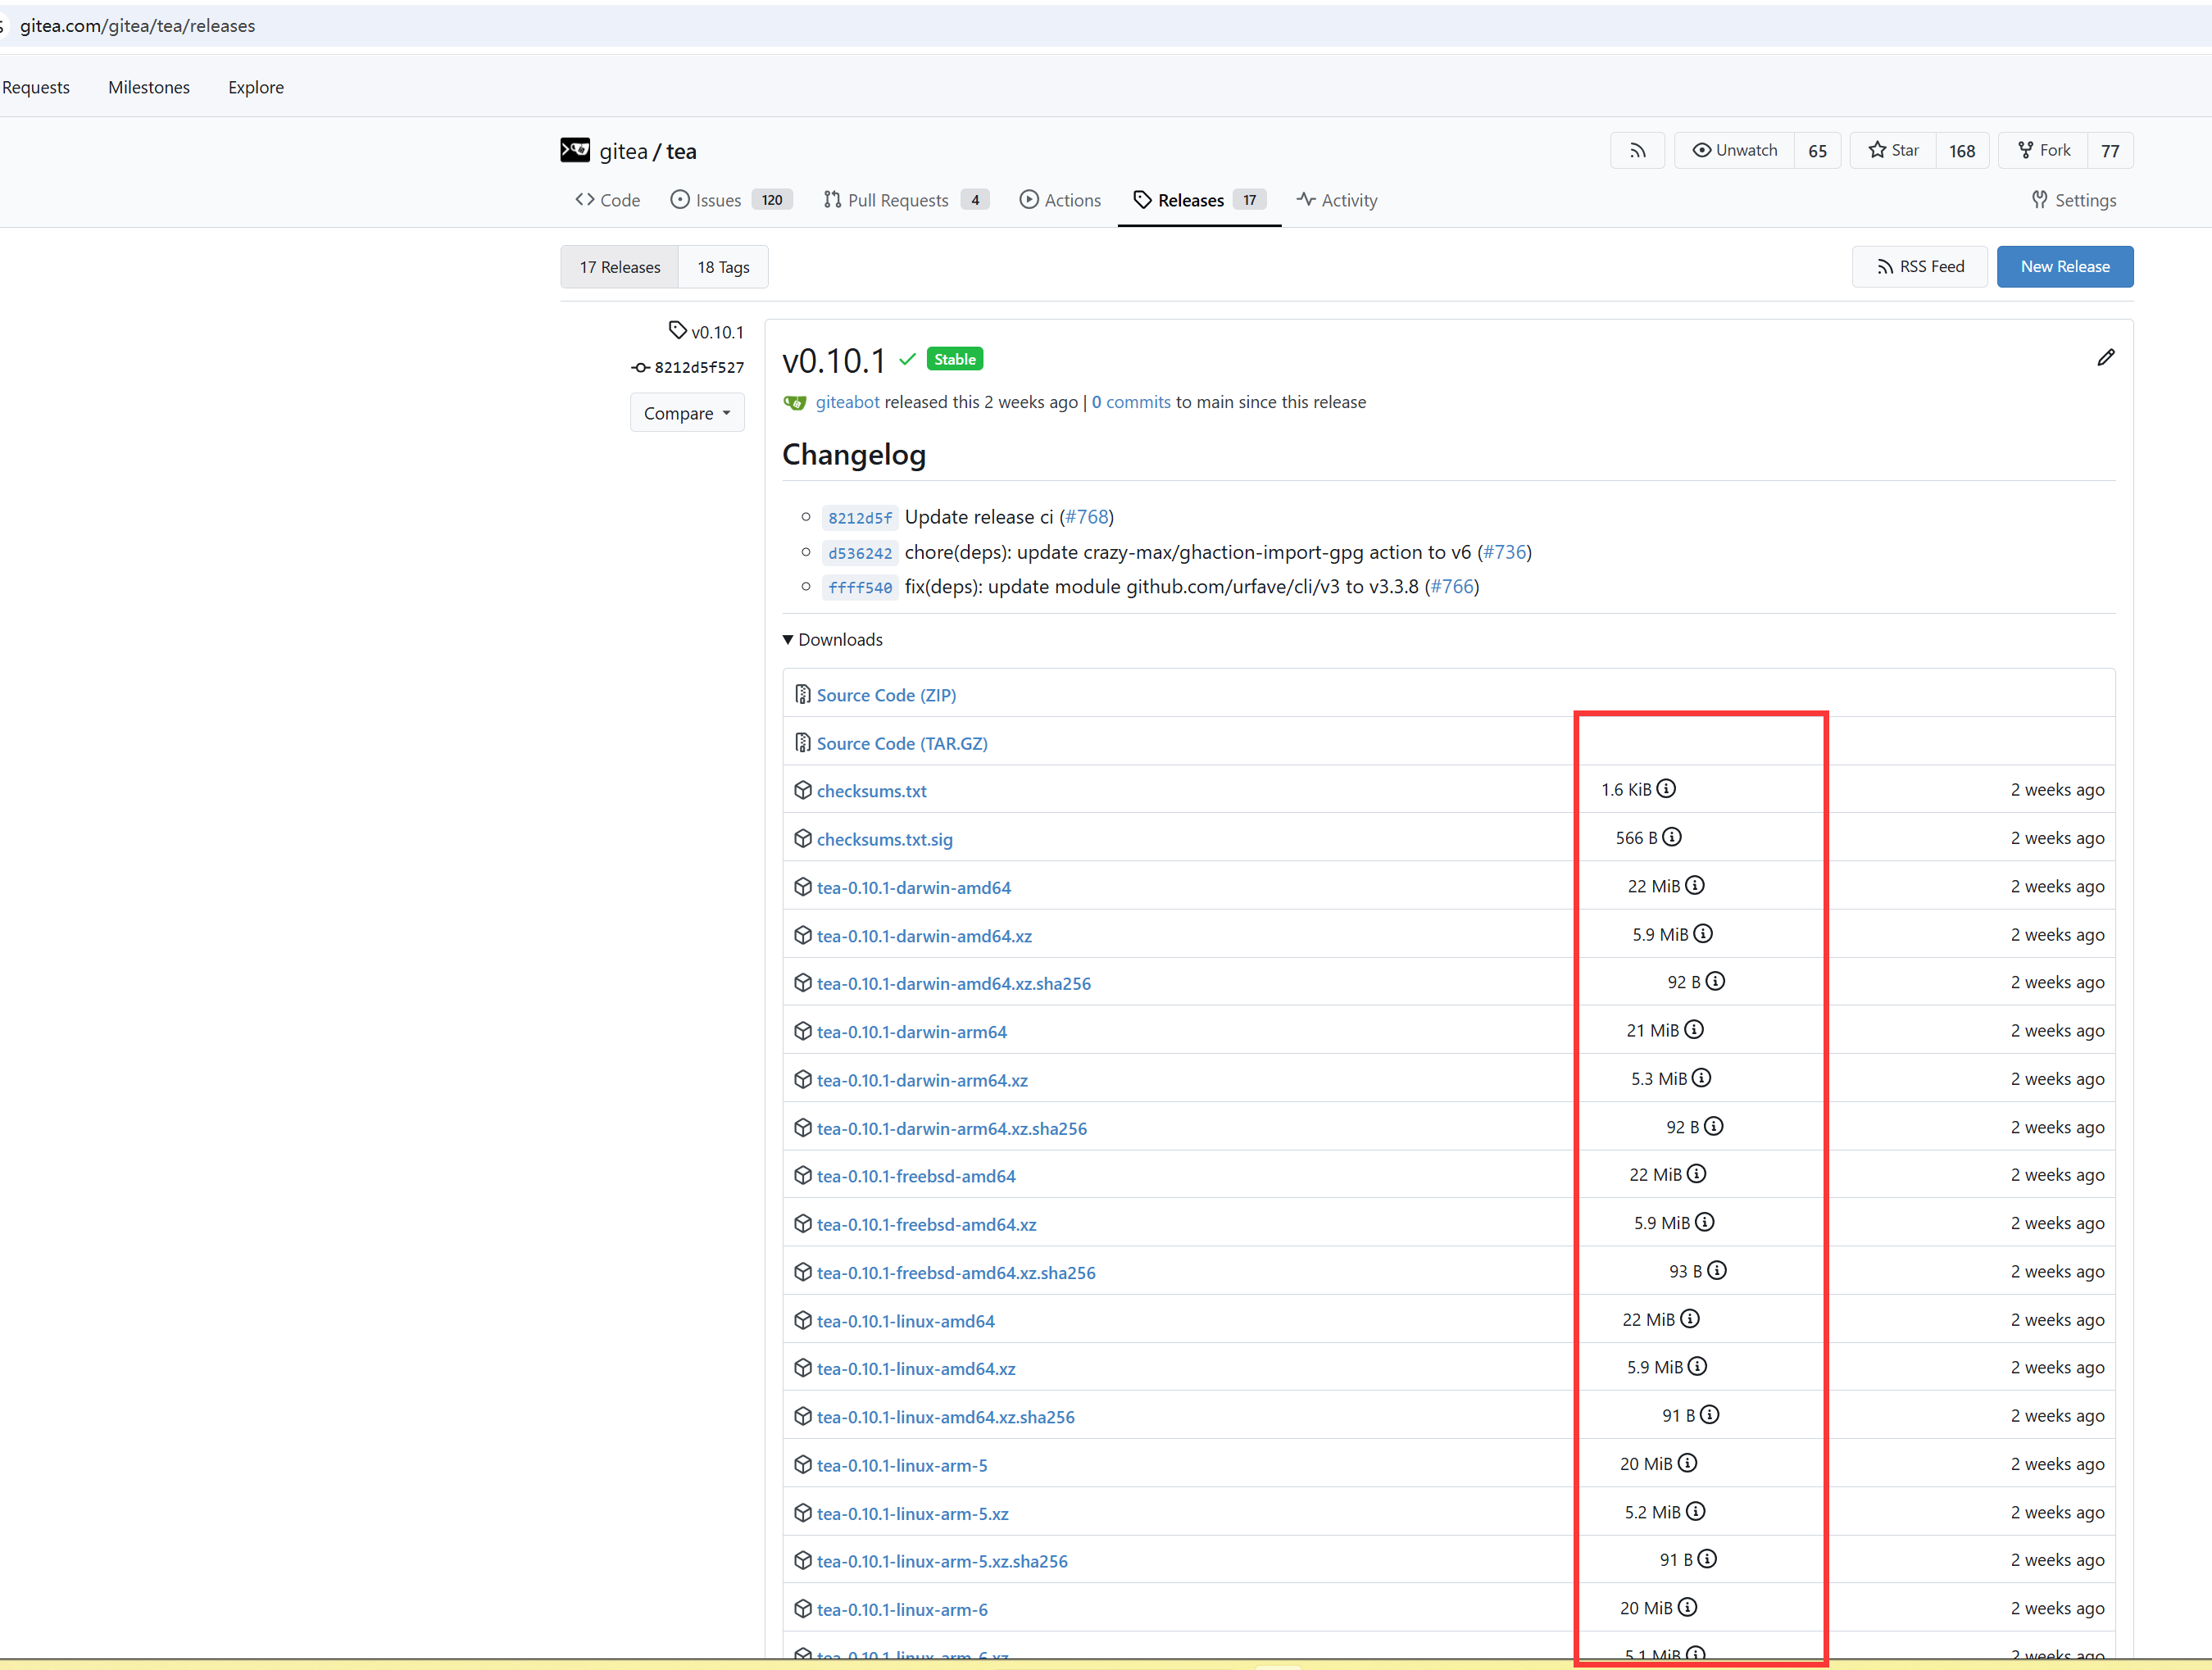Open the Issues tab
Screen dimensions: 2212x1670
coord(717,201)
